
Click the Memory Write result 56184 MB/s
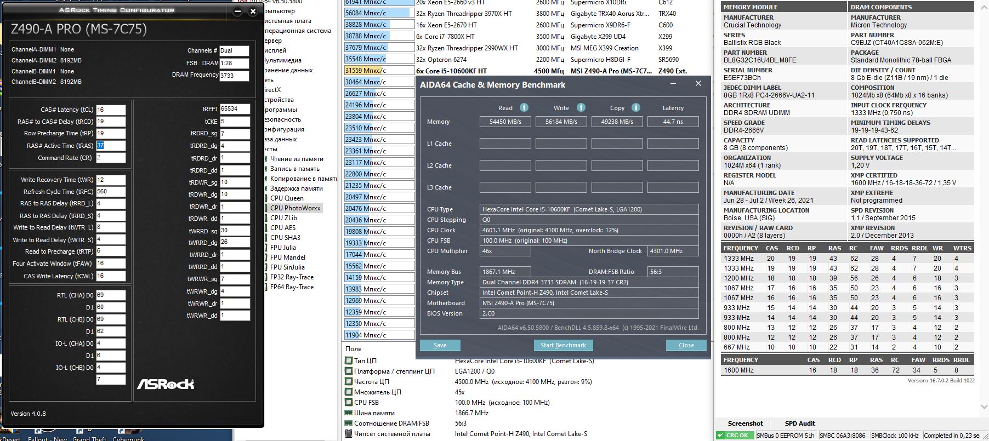(561, 122)
